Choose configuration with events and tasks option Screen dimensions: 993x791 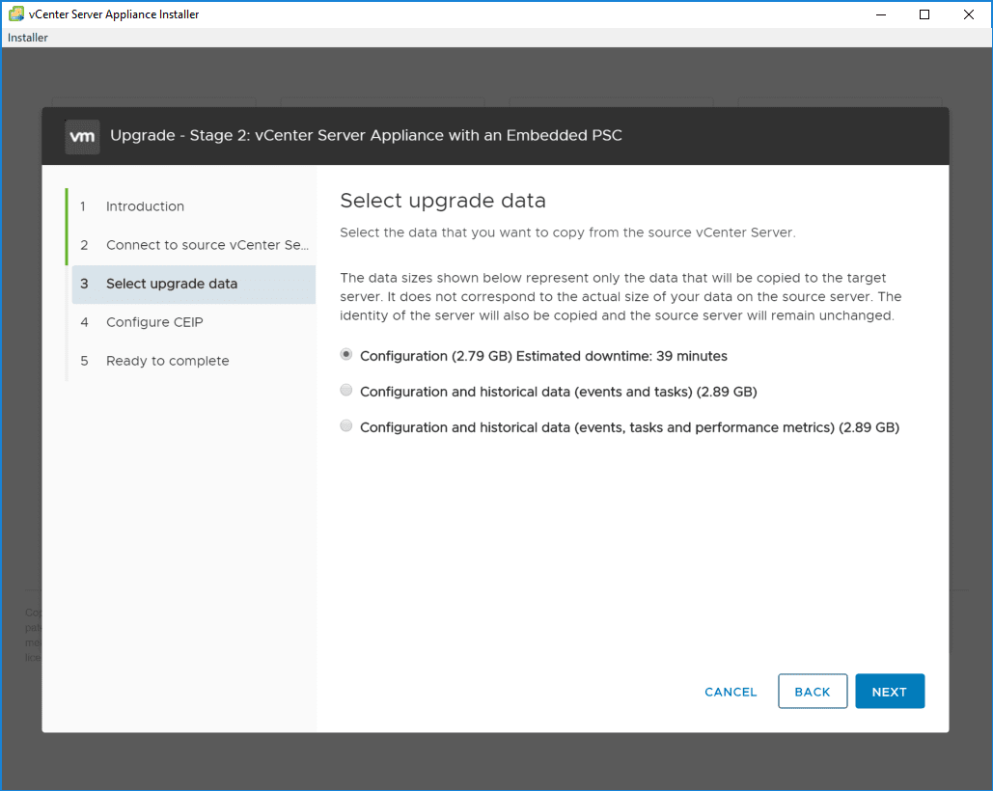[x=346, y=391]
